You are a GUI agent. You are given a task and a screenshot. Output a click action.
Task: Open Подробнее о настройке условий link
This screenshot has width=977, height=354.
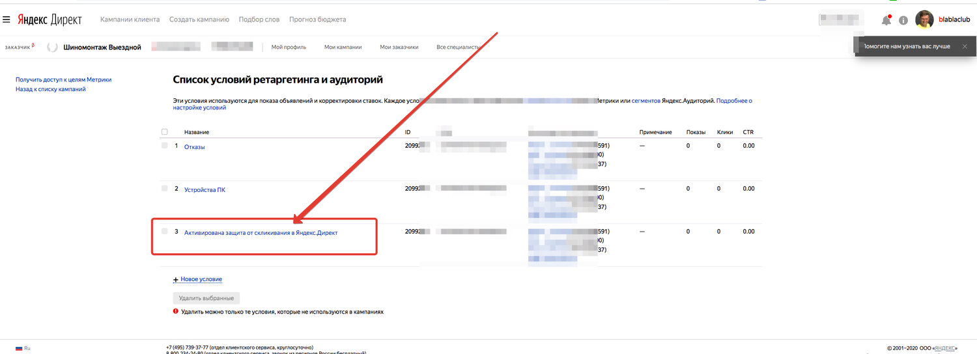click(734, 101)
